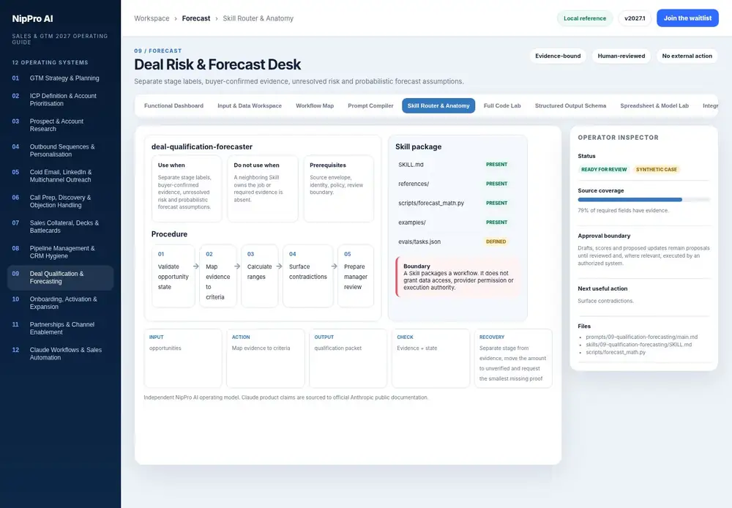Switch to the Functional Dashboard tab

(x=173, y=105)
